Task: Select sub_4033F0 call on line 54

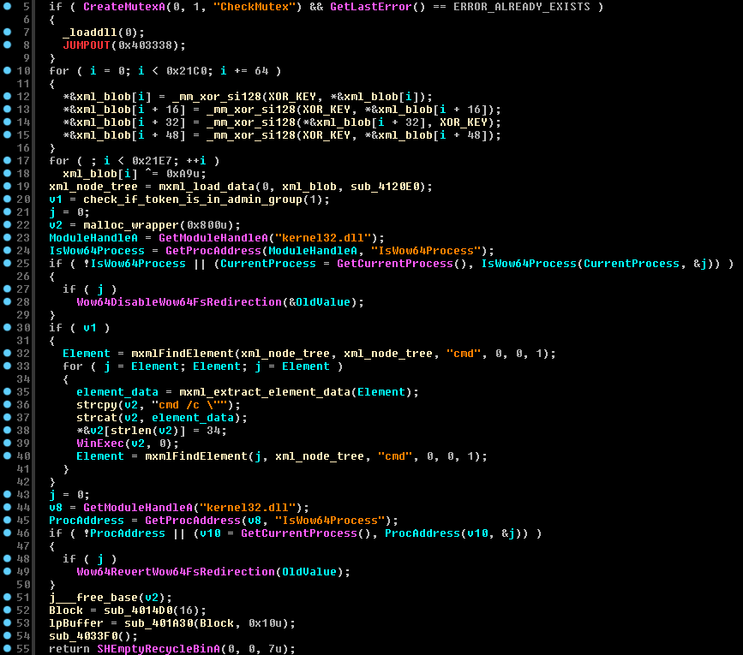Action: point(83,635)
